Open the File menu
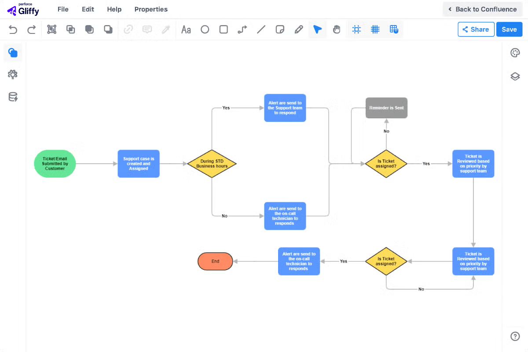Screen dimensions: 528x352 point(63,9)
